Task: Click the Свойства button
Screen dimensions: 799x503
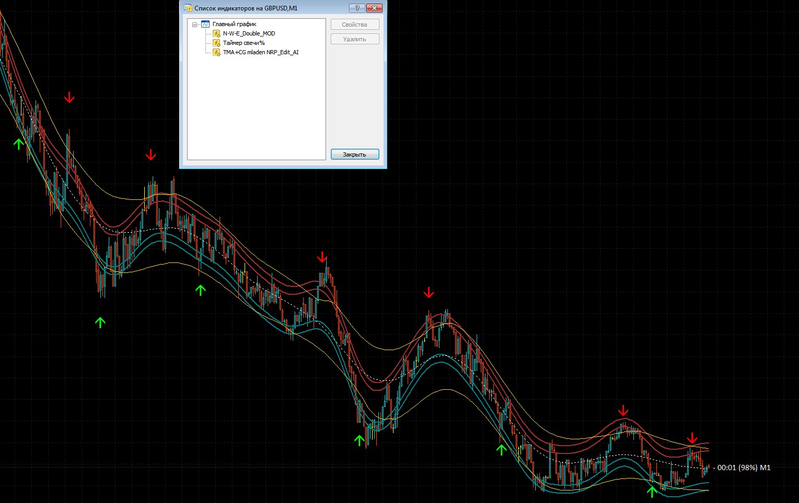Action: (355, 25)
